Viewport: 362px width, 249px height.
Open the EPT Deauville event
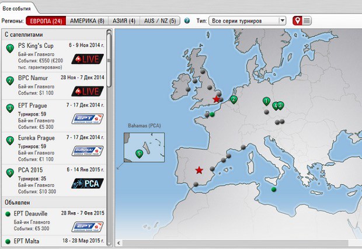pos(54,222)
